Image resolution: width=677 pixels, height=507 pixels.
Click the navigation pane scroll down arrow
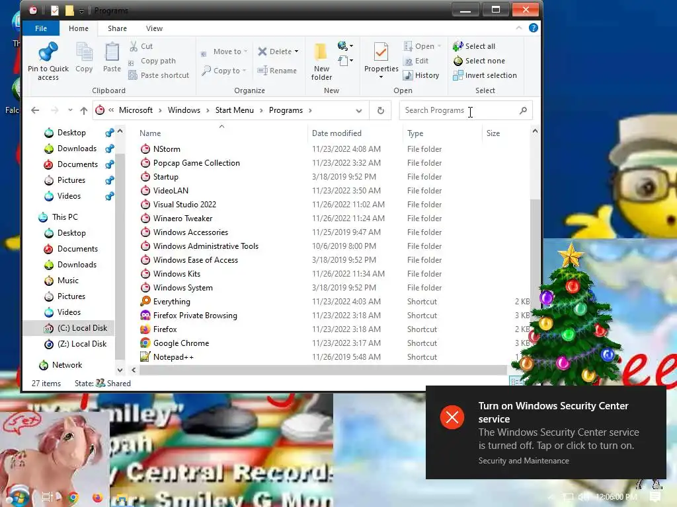click(x=120, y=370)
